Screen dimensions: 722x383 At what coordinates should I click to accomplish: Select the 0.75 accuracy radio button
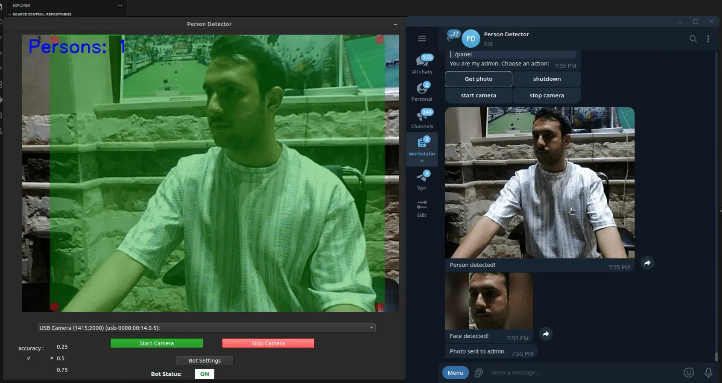[x=53, y=370]
